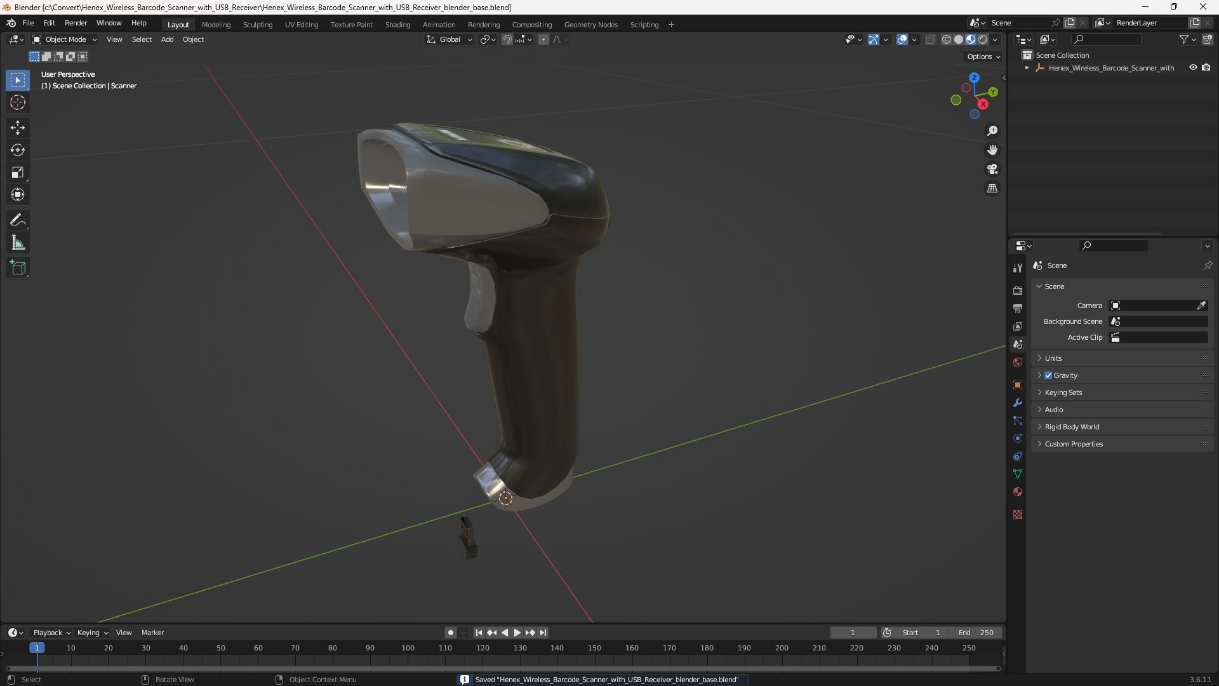The width and height of the screenshot is (1219, 686).
Task: Click the Marker timeline menu
Action: click(x=152, y=633)
